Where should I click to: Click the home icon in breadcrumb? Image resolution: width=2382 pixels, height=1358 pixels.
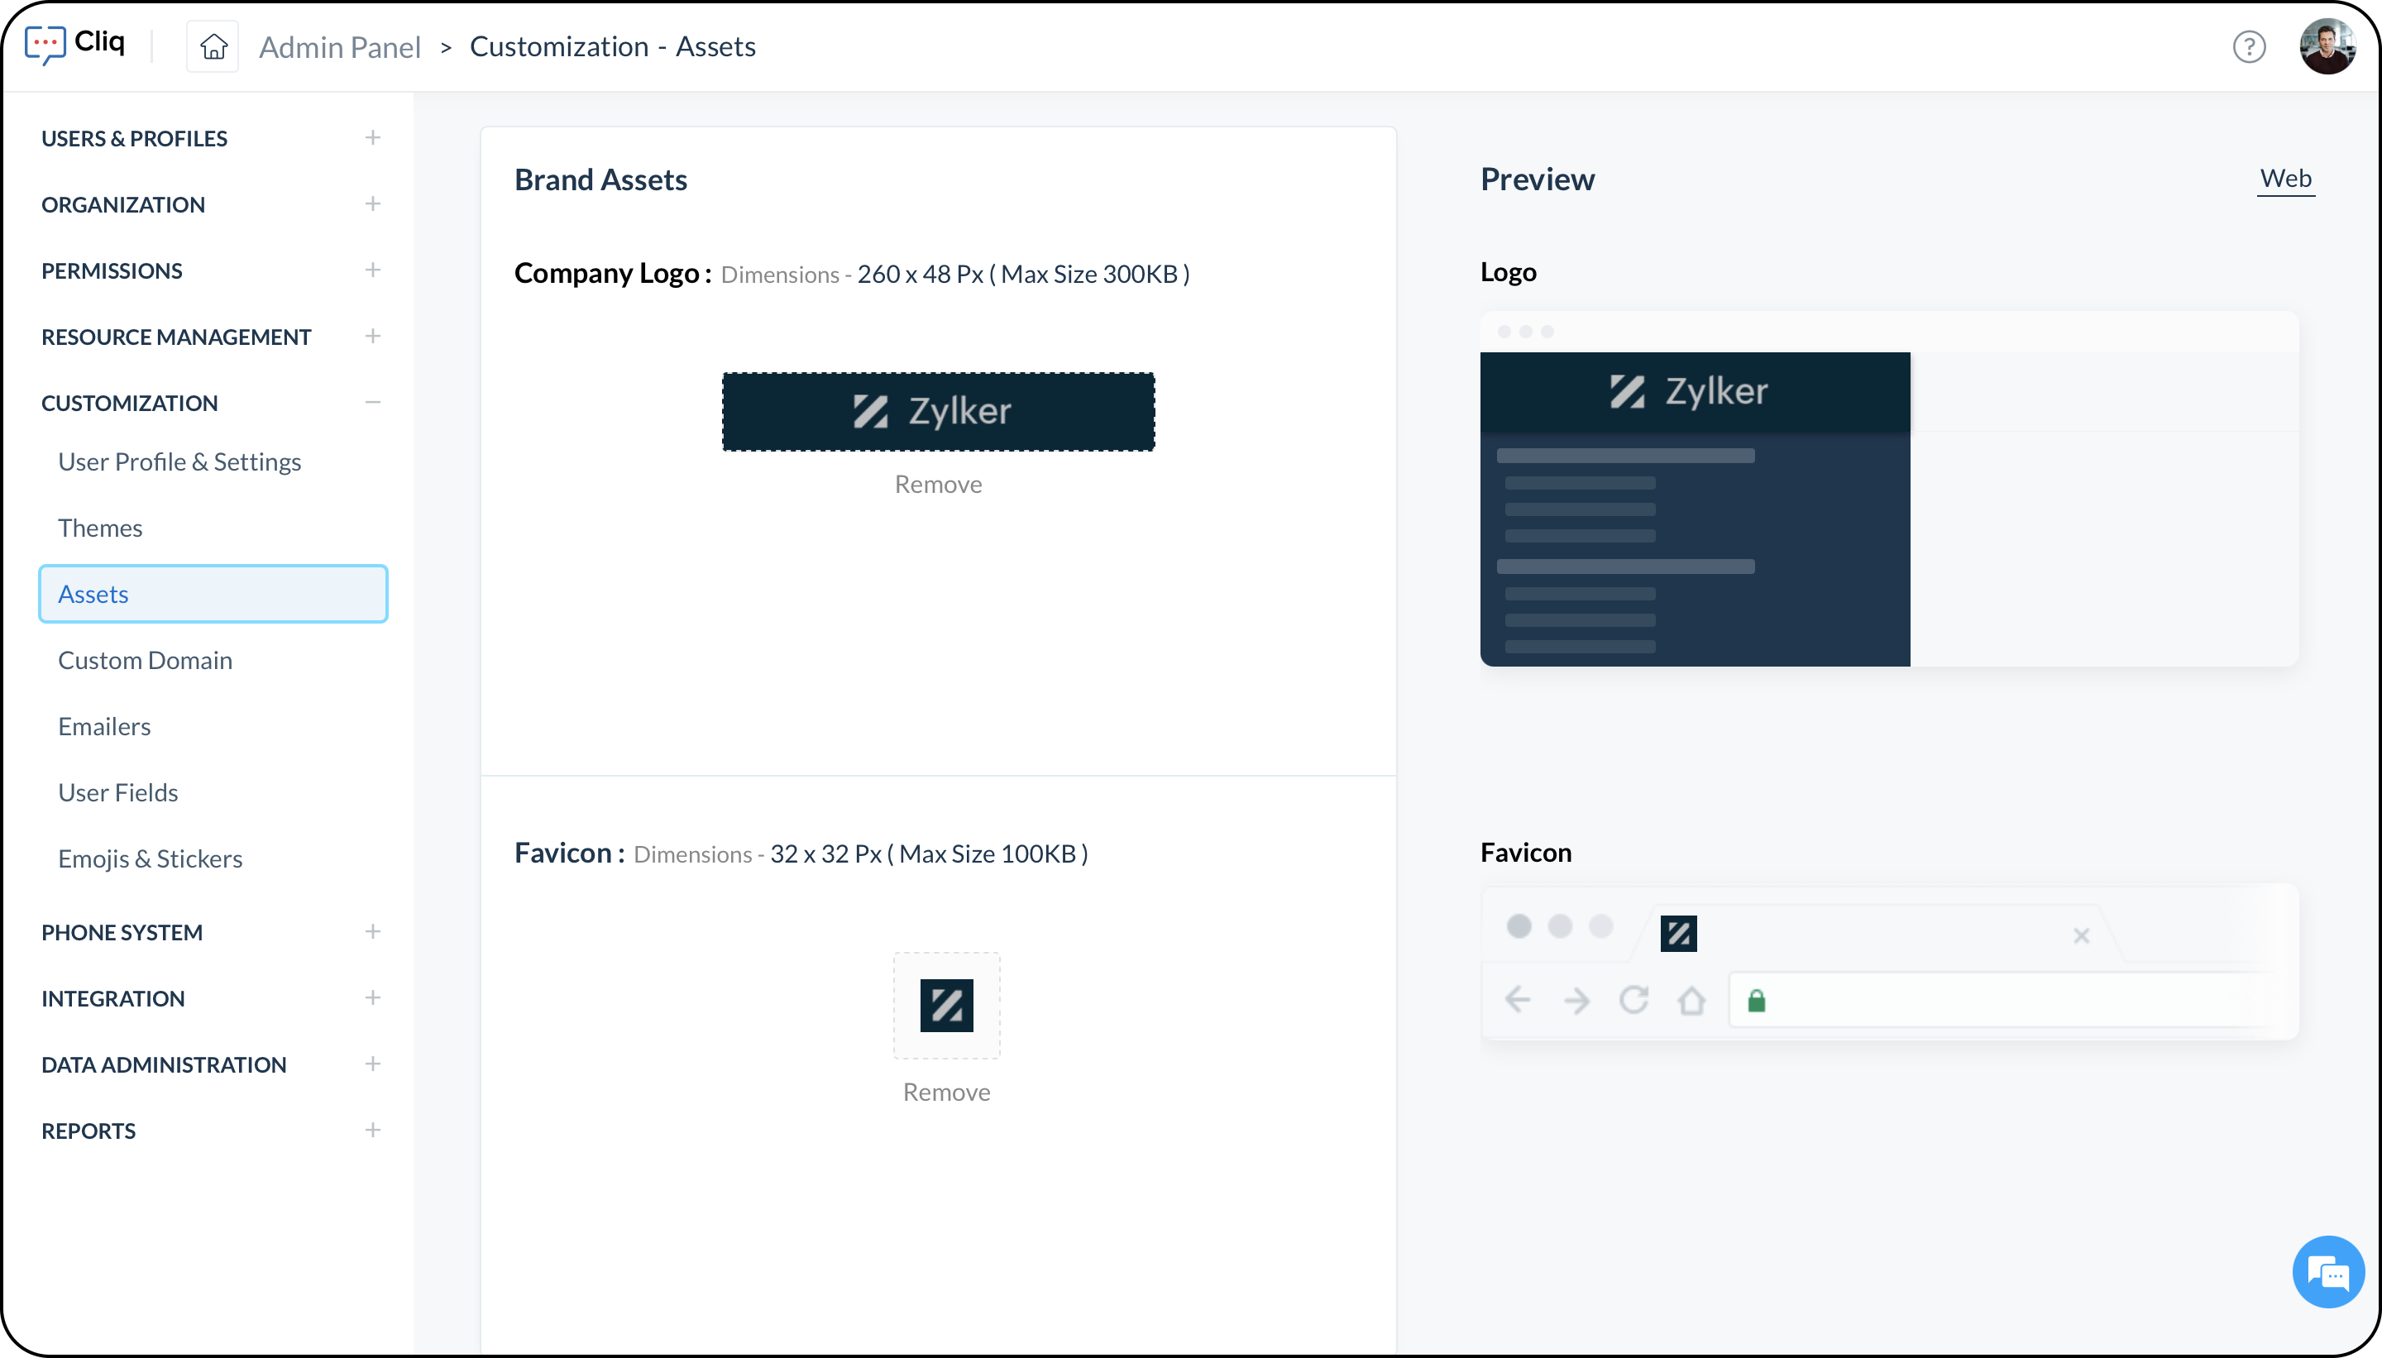(213, 46)
